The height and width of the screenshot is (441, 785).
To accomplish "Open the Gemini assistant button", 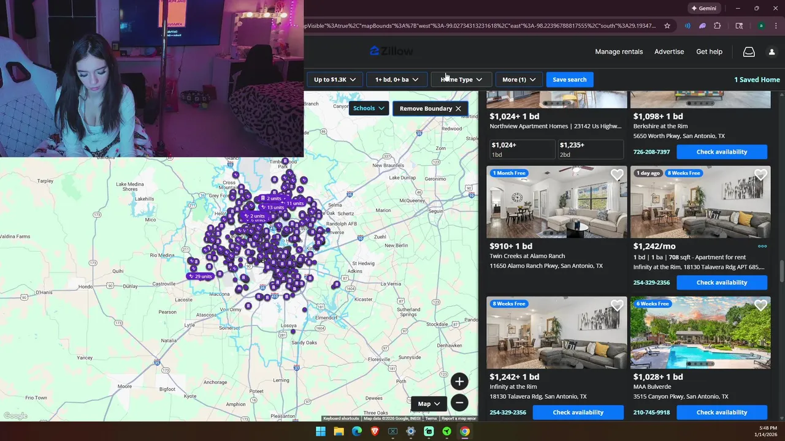I will pos(704,9).
